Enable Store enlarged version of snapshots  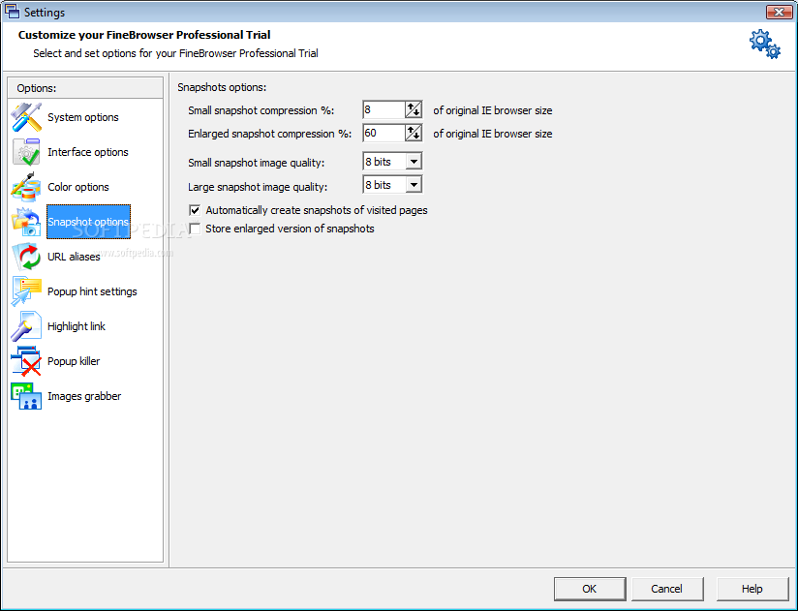point(195,229)
